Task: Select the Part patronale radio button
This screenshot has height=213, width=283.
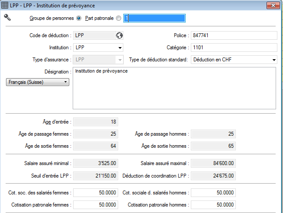Action: (x=119, y=18)
